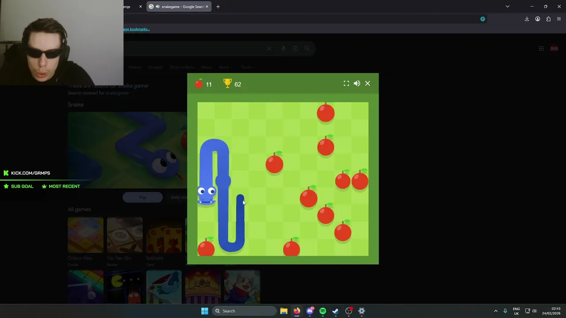Open the Colour tiles game thumbnail

pyautogui.click(x=85, y=235)
